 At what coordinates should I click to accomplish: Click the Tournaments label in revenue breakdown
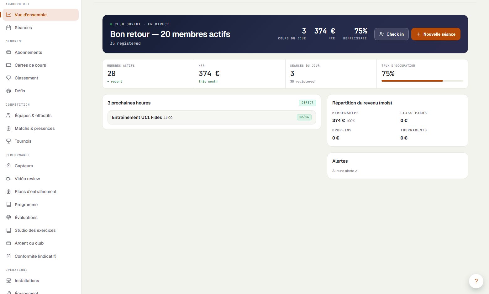pos(413,130)
